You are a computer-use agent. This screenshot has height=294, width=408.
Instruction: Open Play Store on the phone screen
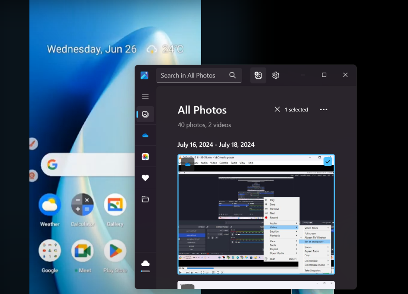click(x=115, y=251)
